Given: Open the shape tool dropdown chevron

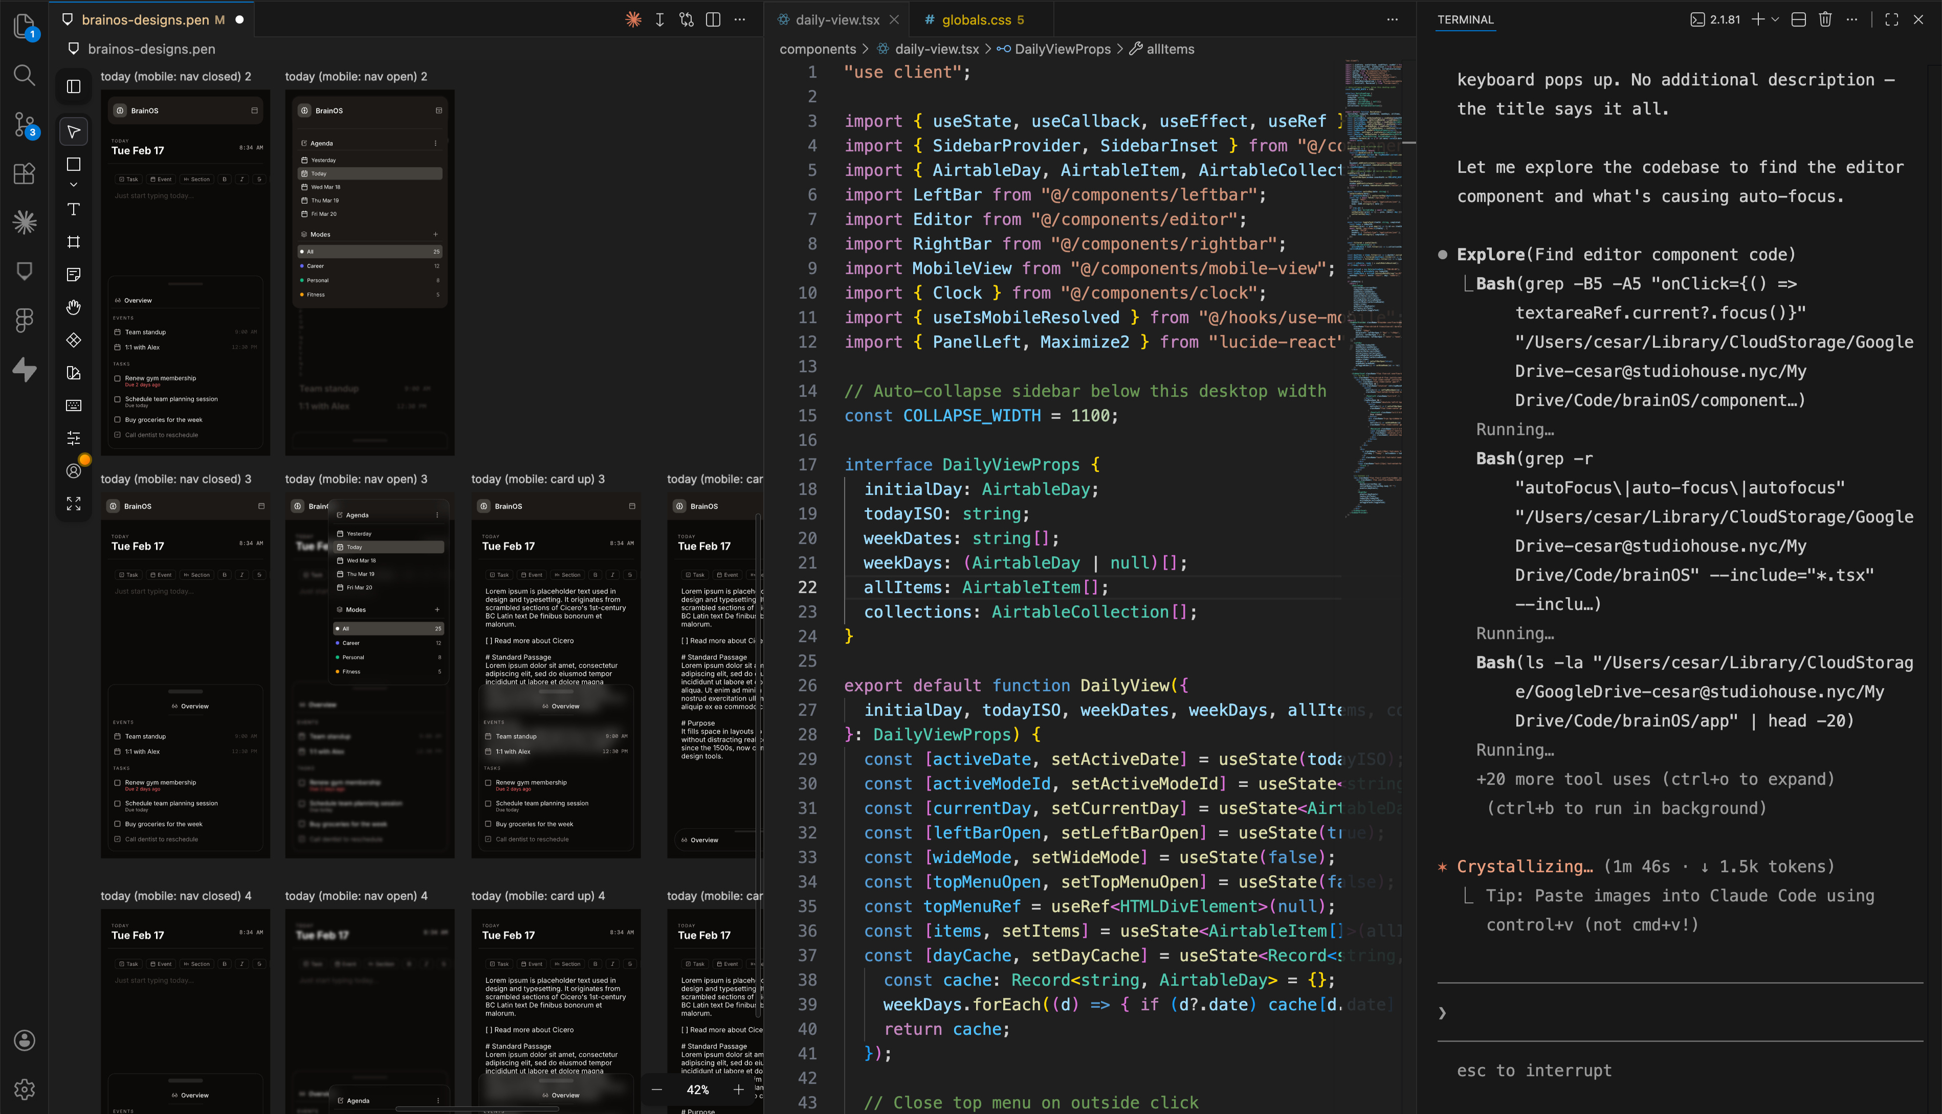Looking at the screenshot, I should (x=74, y=184).
